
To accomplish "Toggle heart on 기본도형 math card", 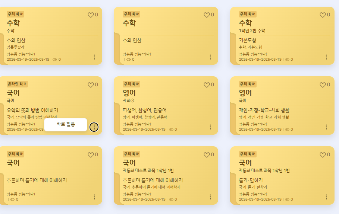I will (x=323, y=15).
